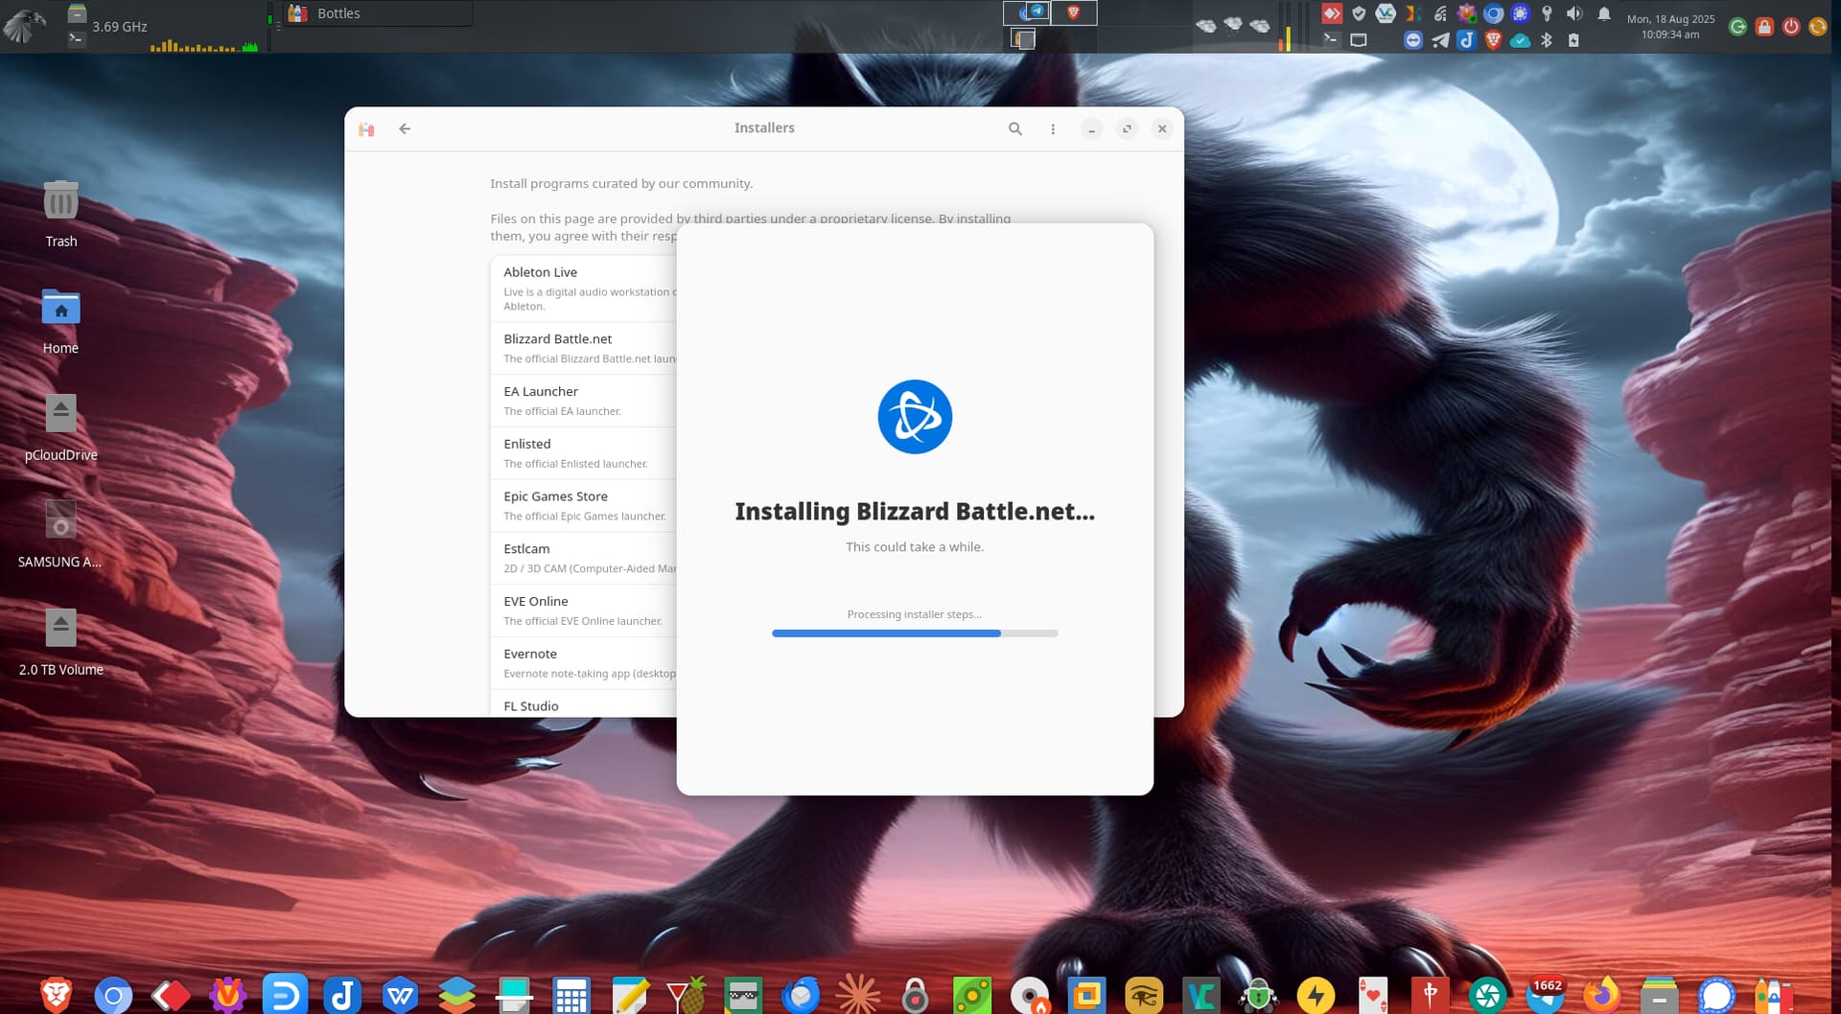Click the installation progress bar
The image size is (1841, 1014).
(x=915, y=634)
